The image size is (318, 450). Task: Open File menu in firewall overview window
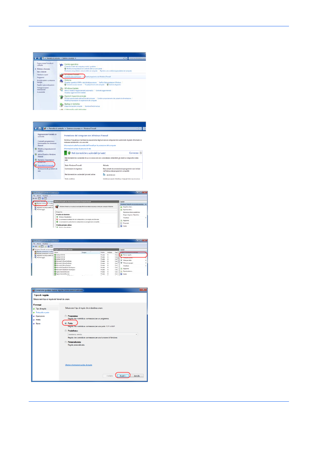(x=34, y=196)
